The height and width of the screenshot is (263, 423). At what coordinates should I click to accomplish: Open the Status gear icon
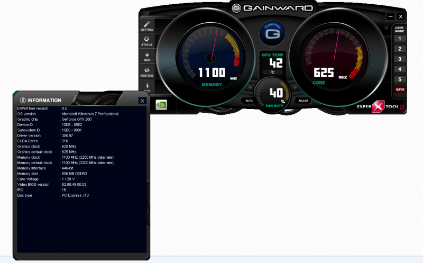(x=147, y=41)
